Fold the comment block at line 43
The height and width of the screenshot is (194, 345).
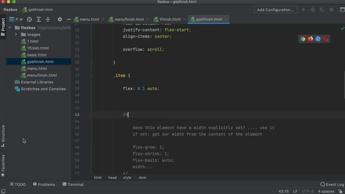coord(92,115)
